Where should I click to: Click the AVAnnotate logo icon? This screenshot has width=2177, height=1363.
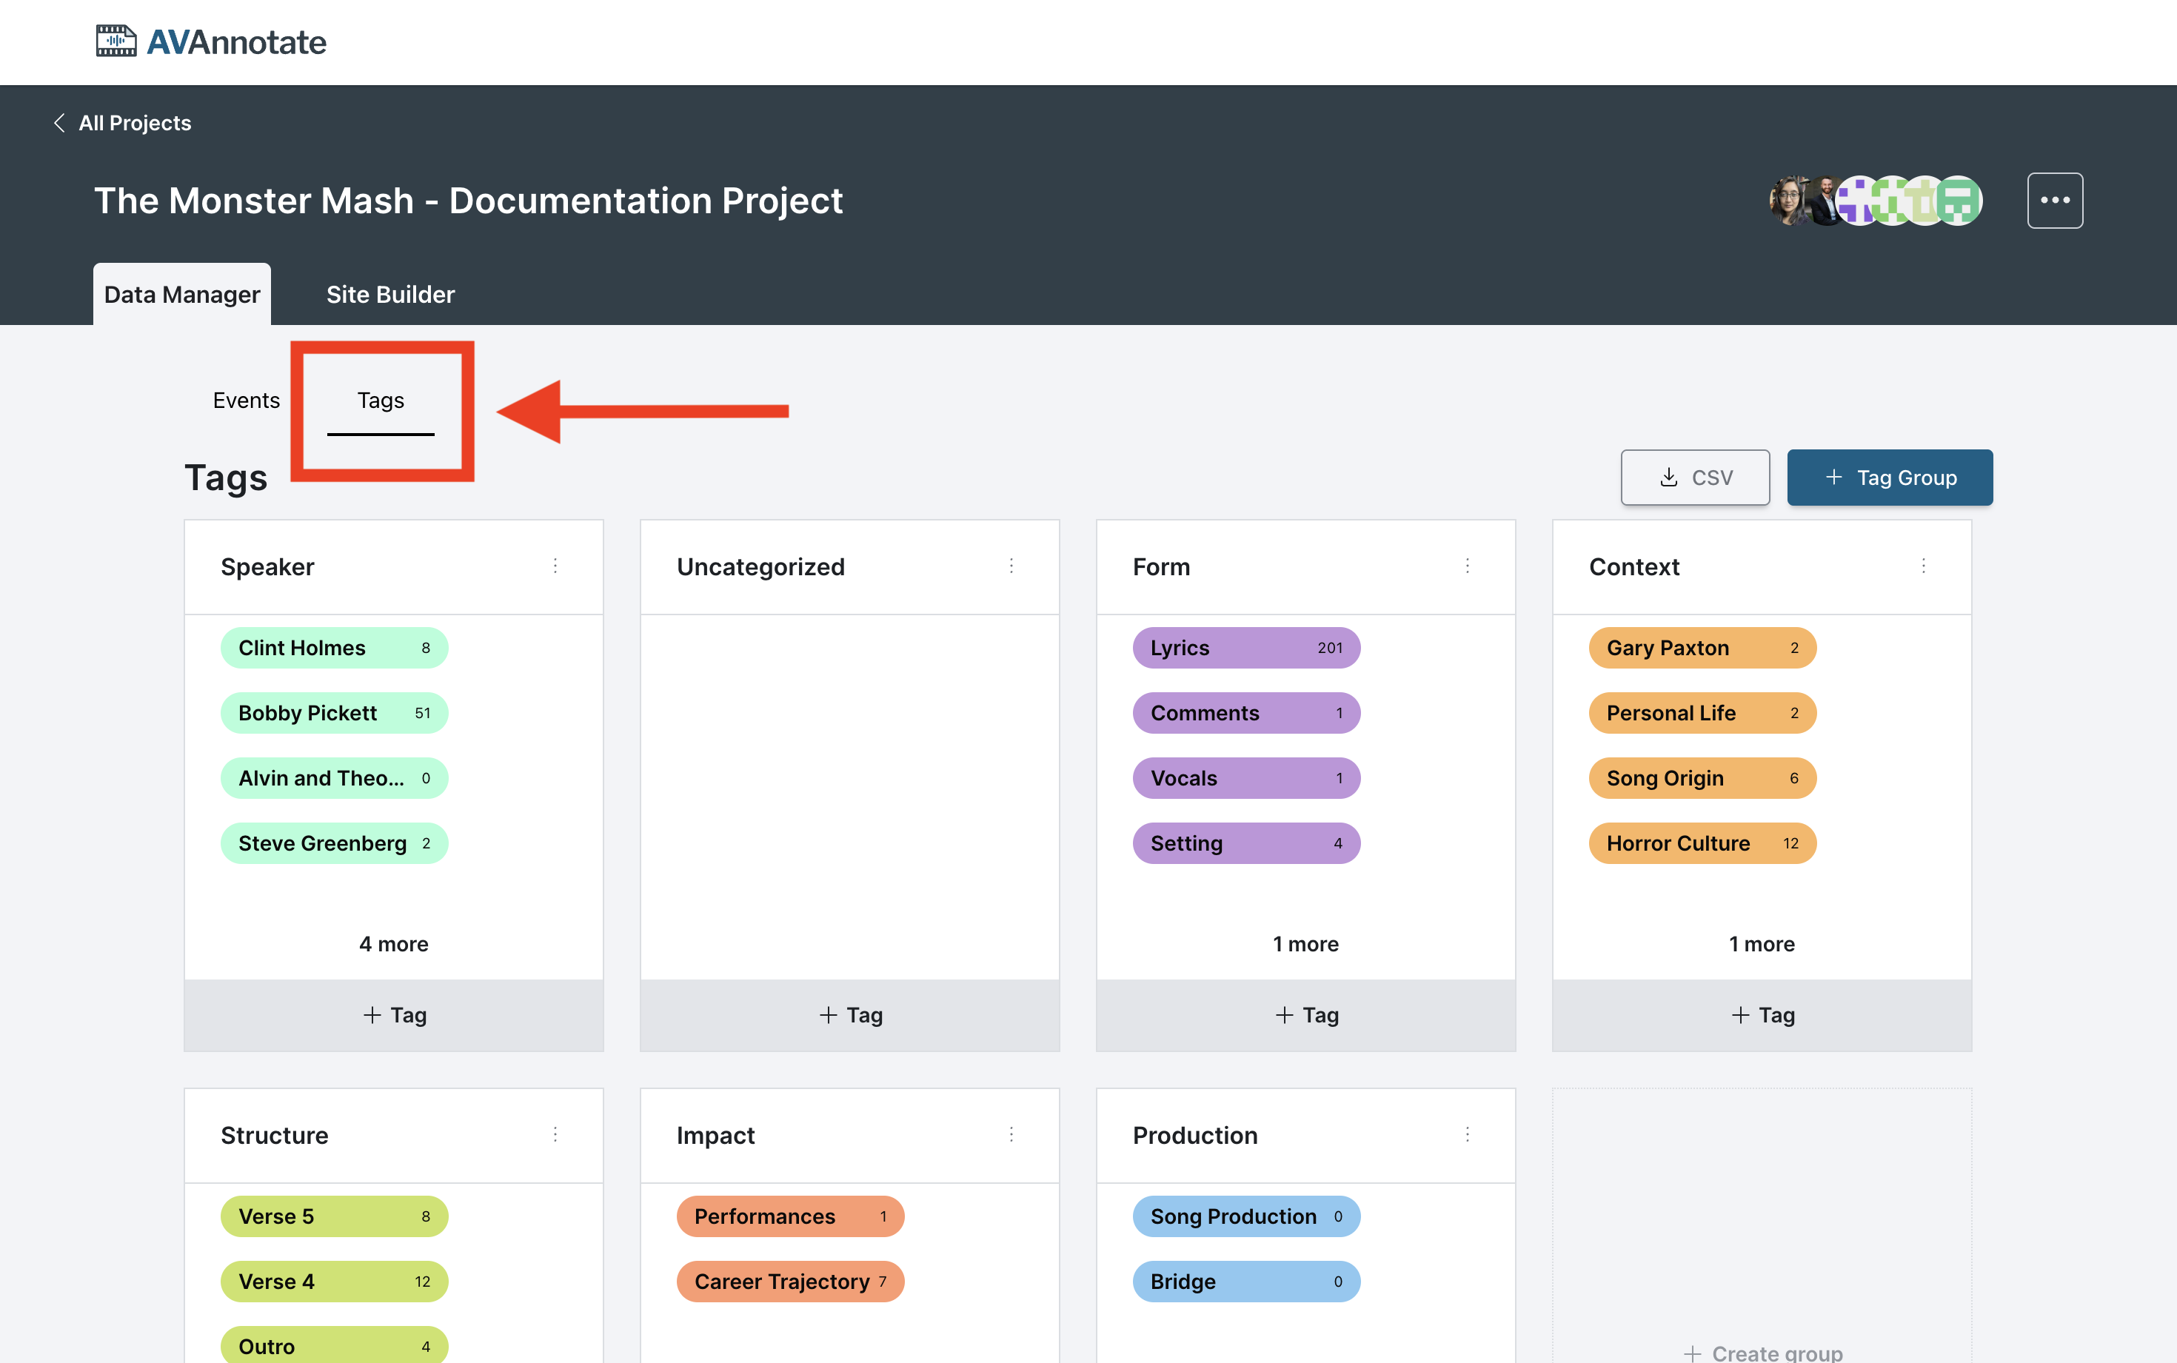click(x=116, y=41)
